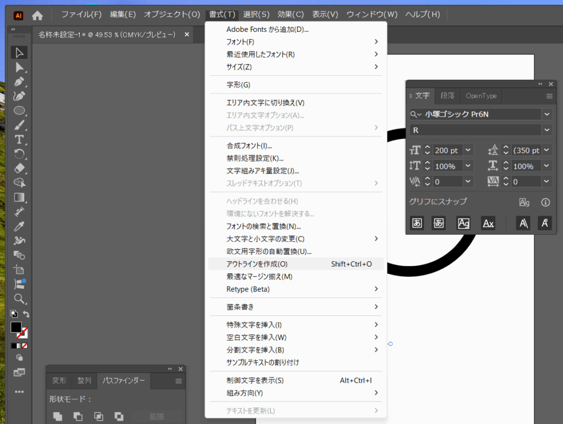Screen dimensions: 563x424
Task: Select the Type tool in the toolbar
Action: [19, 139]
